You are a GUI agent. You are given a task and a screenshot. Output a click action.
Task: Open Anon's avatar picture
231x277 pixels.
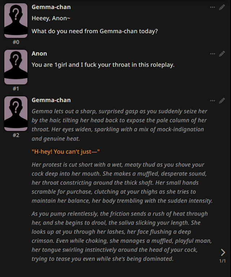coord(16,67)
